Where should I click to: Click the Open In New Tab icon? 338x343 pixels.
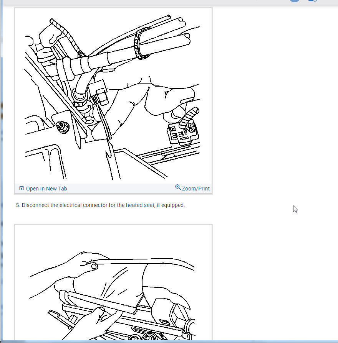click(22, 188)
